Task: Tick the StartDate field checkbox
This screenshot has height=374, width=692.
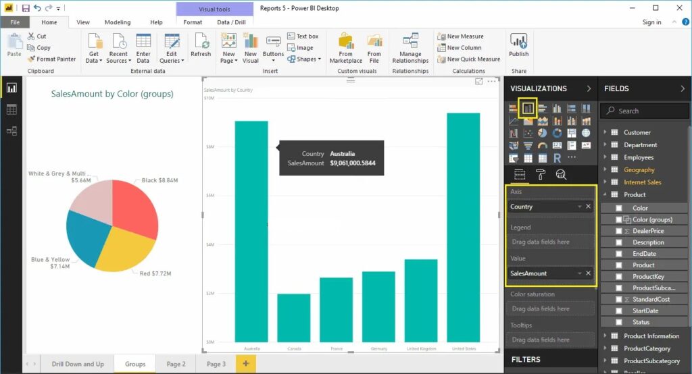Action: pos(619,311)
